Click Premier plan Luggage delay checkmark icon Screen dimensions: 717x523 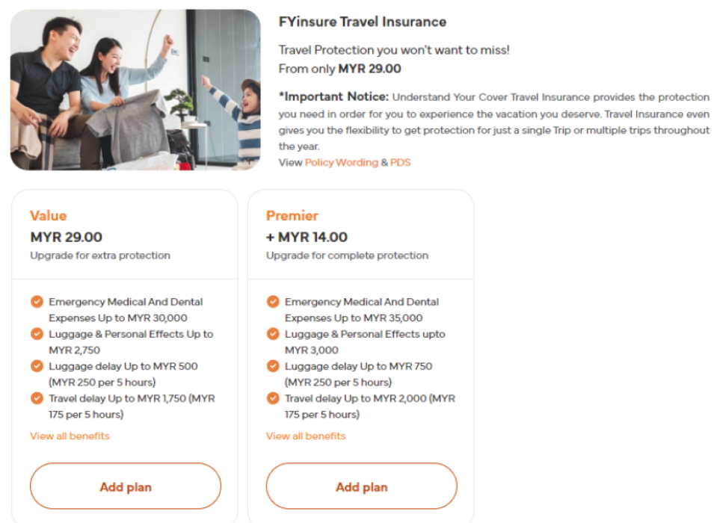pyautogui.click(x=273, y=366)
